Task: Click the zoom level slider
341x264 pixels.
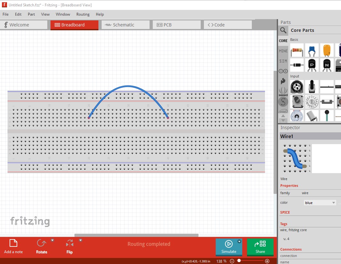Action: (250, 261)
